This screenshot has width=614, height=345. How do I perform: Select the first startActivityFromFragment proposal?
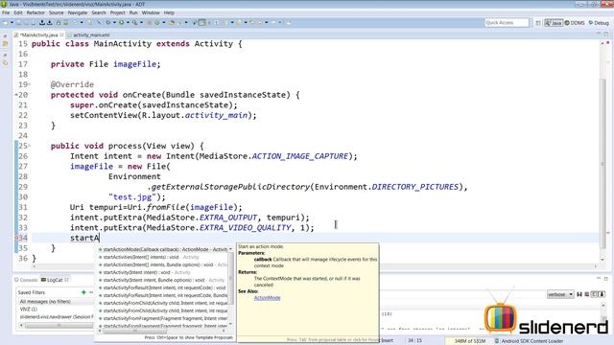coord(163,318)
